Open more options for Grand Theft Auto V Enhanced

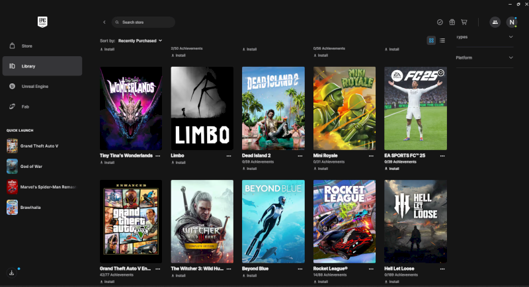(x=158, y=268)
